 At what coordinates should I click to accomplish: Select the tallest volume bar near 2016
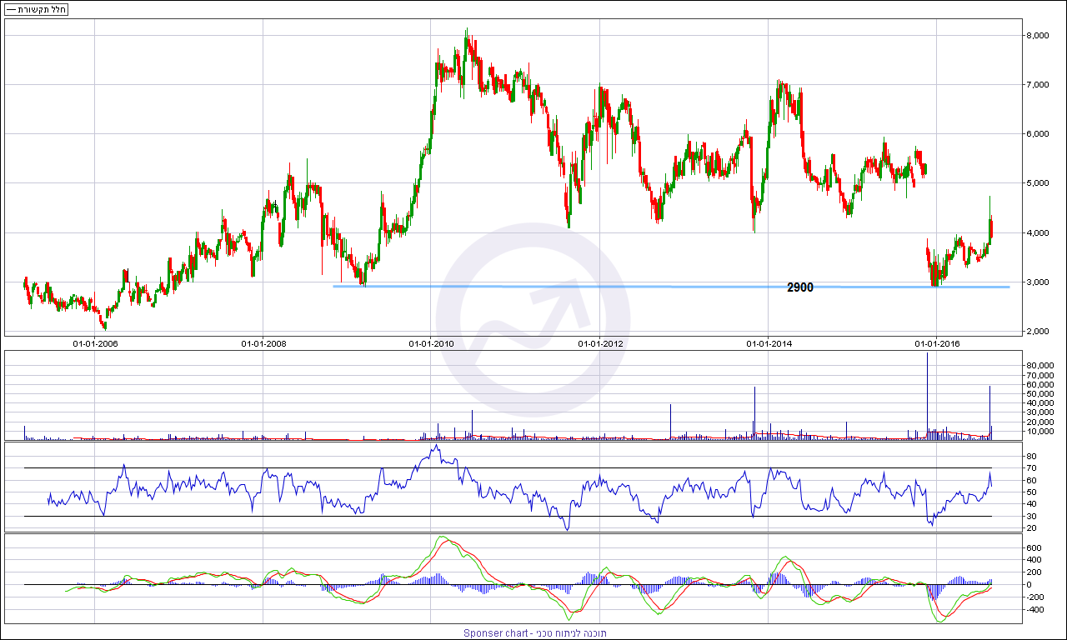pyautogui.click(x=927, y=397)
